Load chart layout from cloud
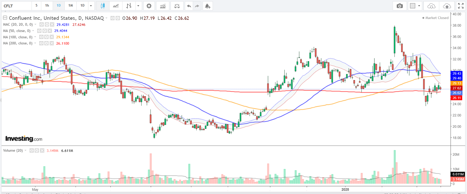 tap(431, 6)
